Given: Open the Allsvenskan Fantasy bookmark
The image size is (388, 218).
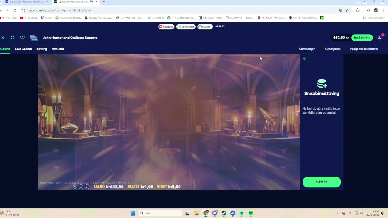Looking at the screenshot, I should pos(68,18).
